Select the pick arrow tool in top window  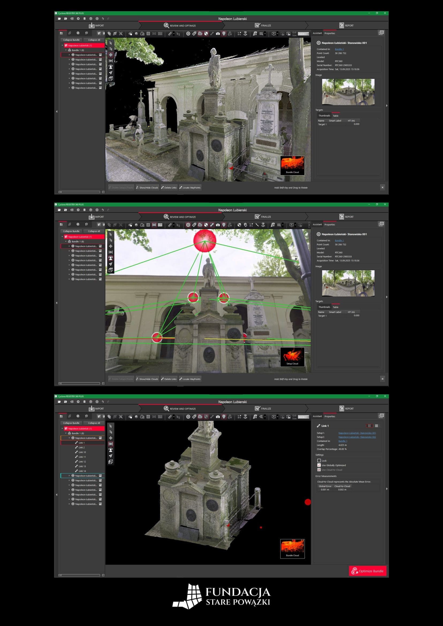[x=111, y=43]
